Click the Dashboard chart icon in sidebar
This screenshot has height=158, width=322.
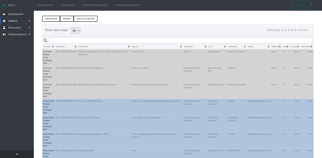point(4,14)
